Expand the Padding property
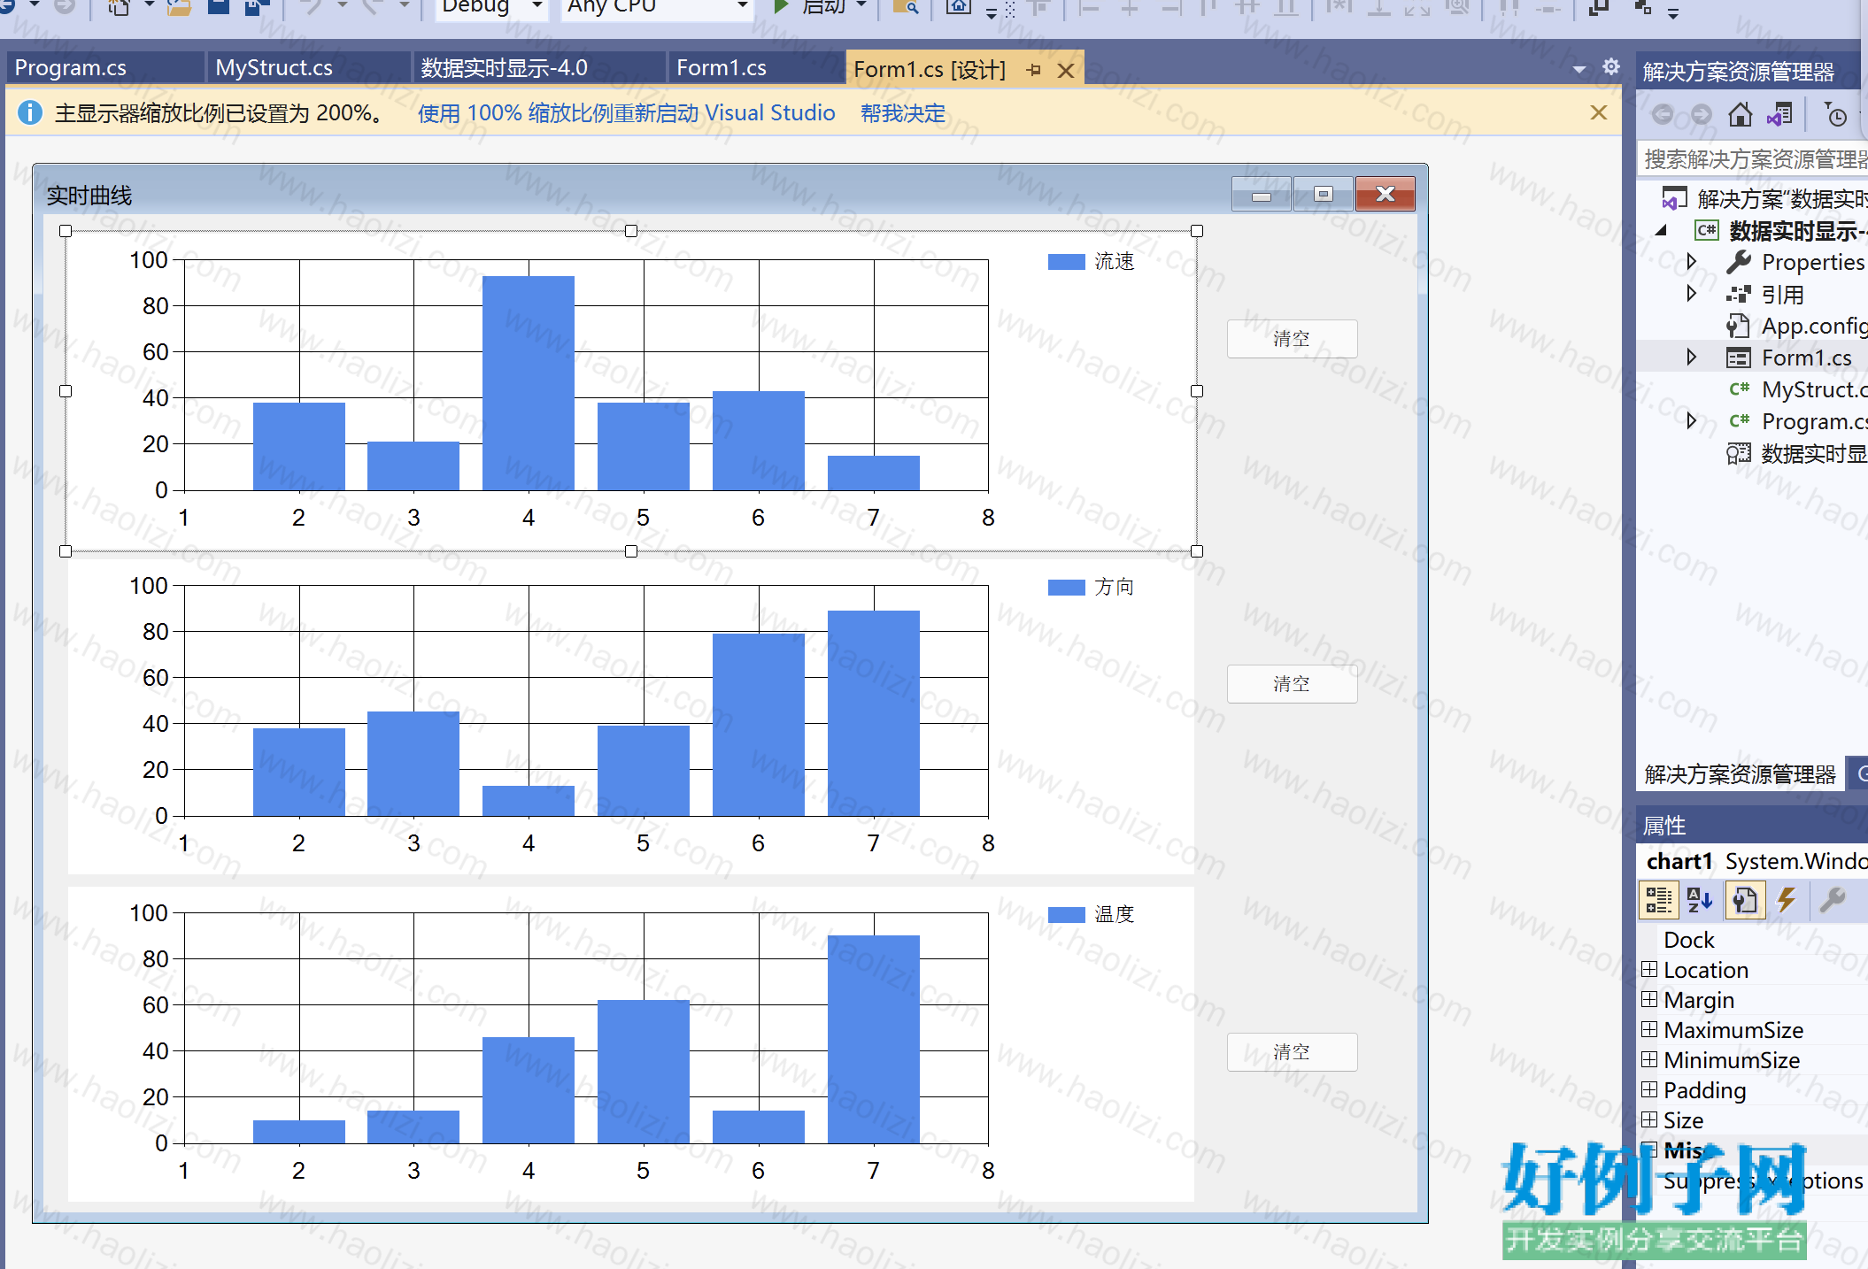Viewport: 1868px width, 1269px height. [1648, 1090]
